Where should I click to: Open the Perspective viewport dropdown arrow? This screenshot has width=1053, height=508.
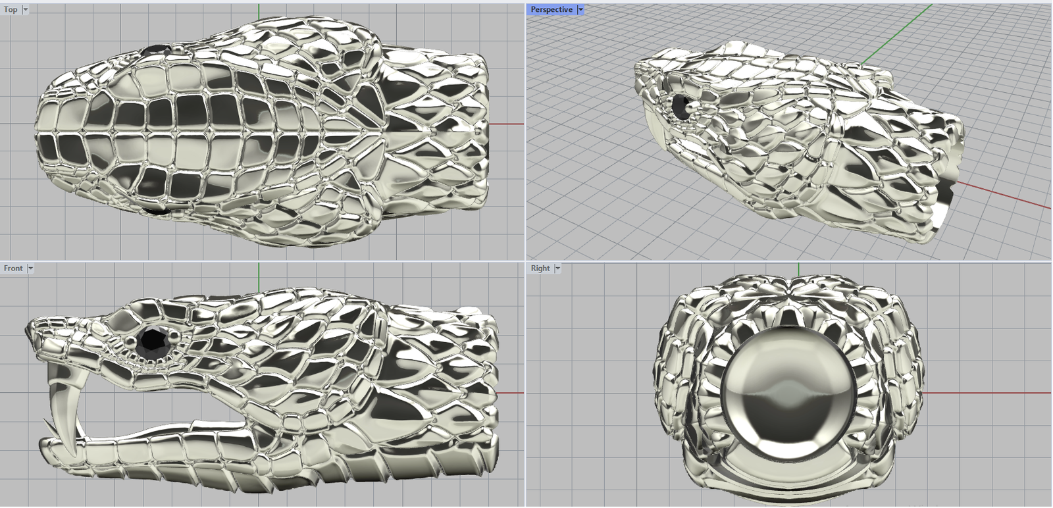click(x=580, y=10)
